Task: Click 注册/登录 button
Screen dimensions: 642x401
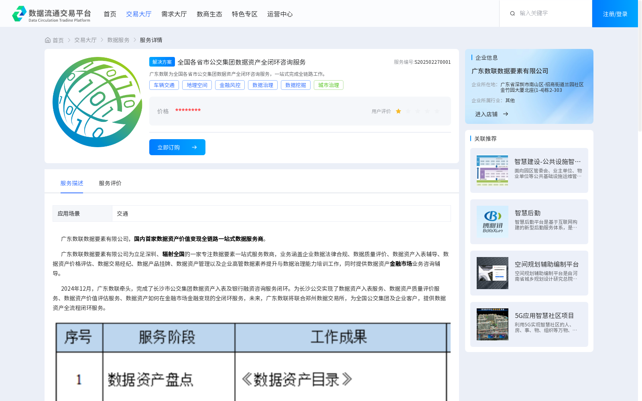Action: [615, 14]
